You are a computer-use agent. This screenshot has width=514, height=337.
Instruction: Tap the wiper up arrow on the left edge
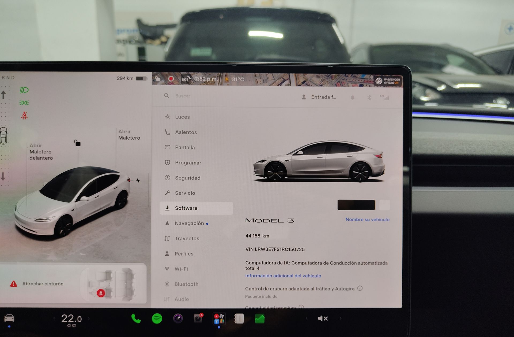tap(3, 95)
